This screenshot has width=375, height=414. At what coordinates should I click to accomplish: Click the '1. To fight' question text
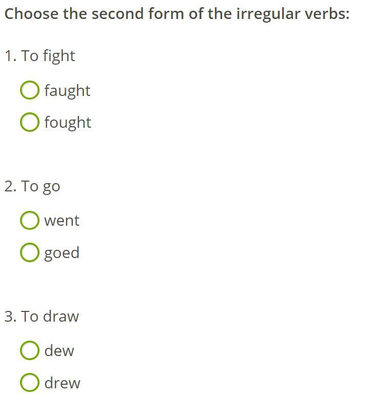[x=40, y=56]
